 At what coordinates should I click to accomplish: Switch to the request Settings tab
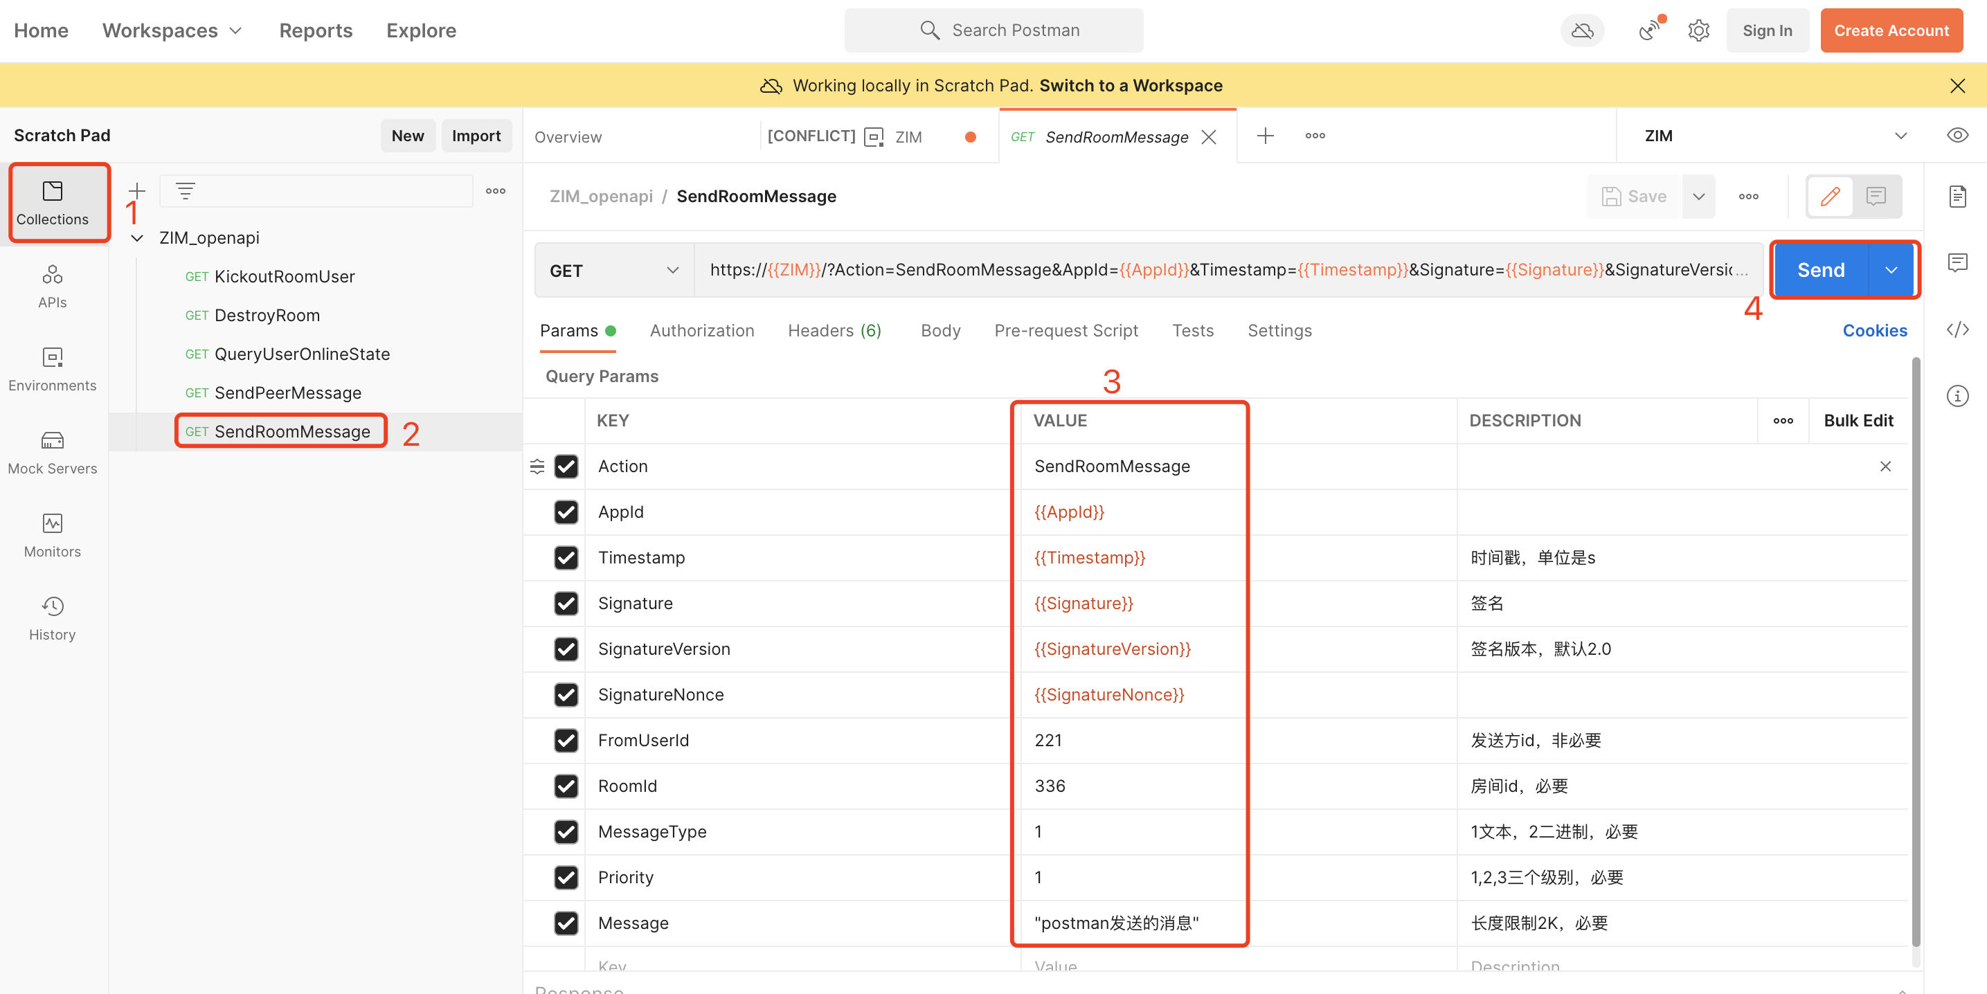coord(1279,331)
